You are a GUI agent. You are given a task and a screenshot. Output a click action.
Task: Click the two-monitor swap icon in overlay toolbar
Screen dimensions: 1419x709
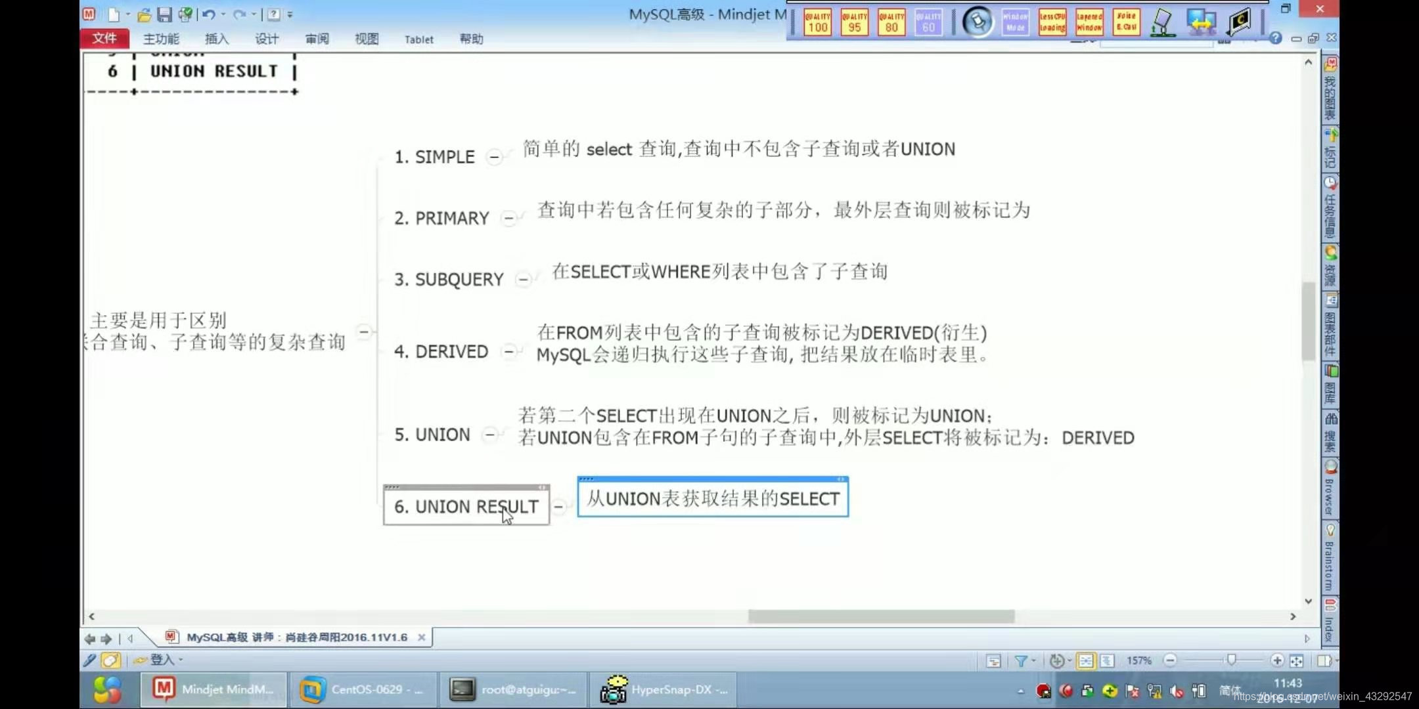coord(1201,22)
